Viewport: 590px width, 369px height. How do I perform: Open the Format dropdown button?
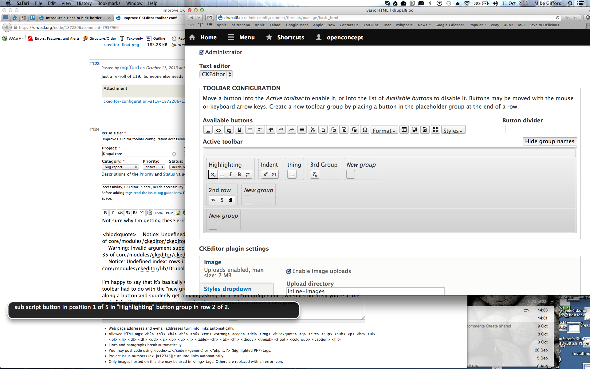pyautogui.click(x=384, y=130)
